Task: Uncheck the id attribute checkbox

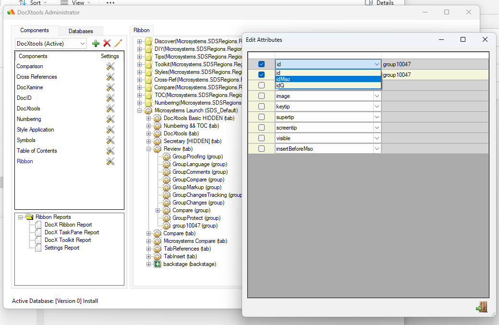Action: 262,64
